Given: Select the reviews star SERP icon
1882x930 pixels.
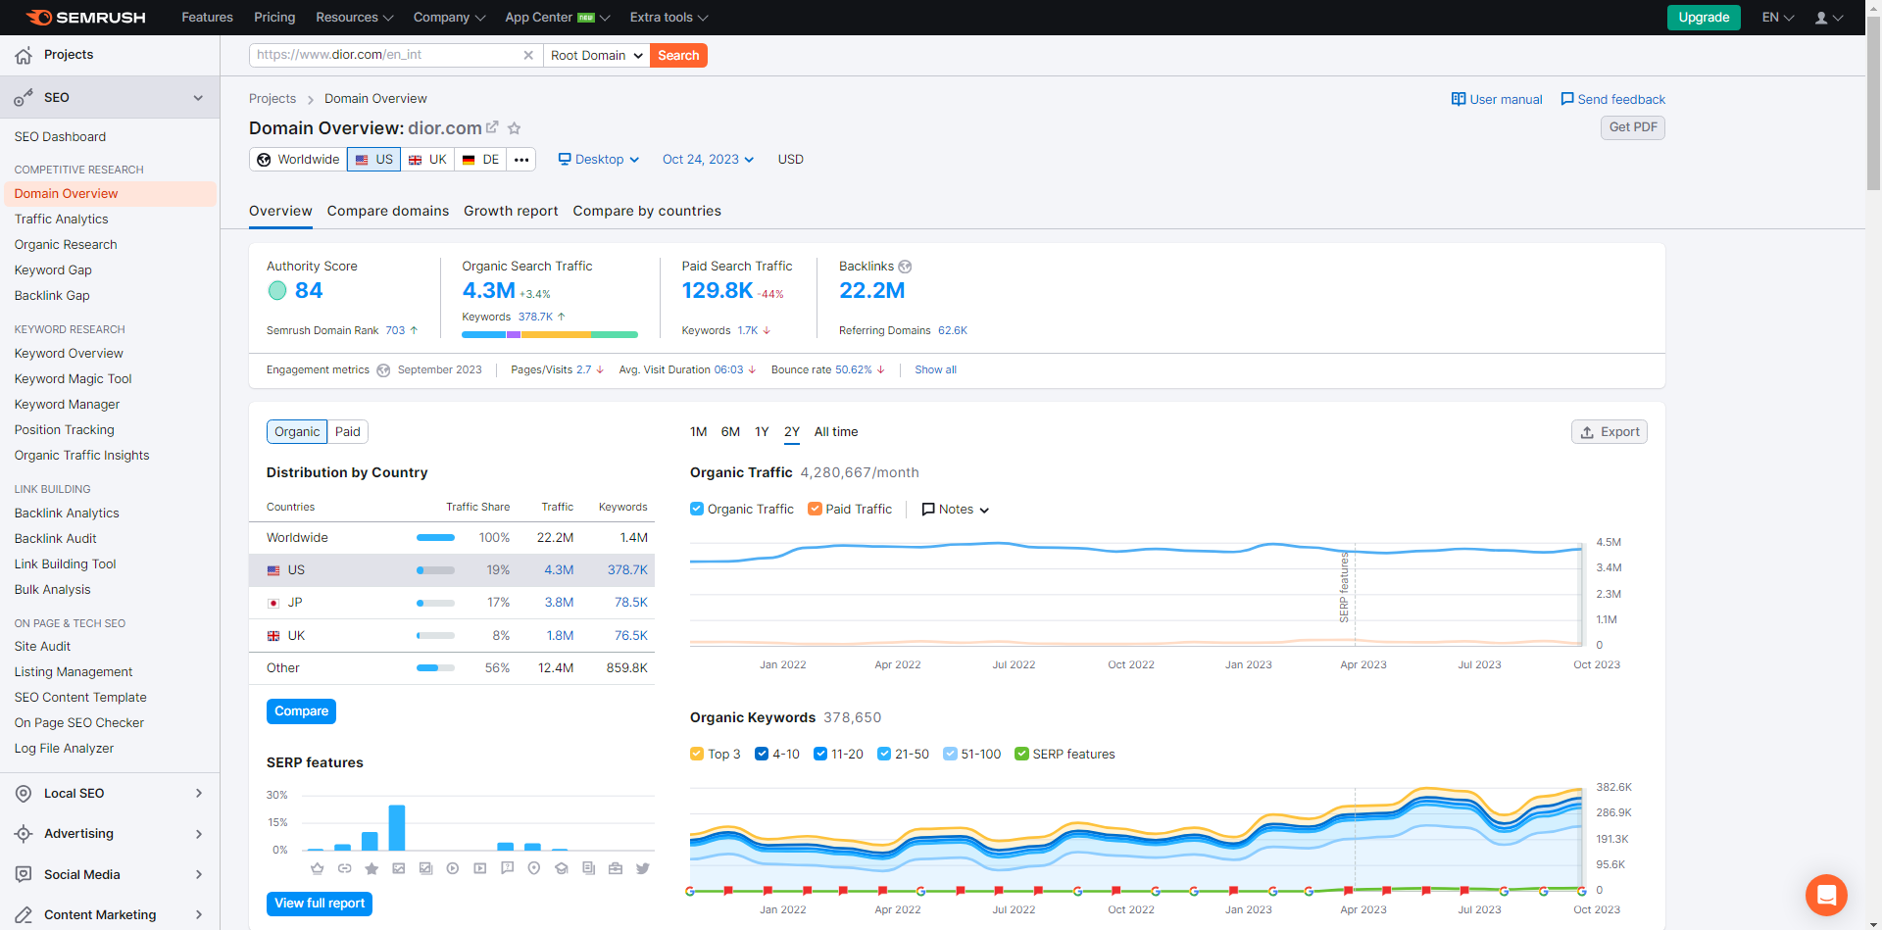Looking at the screenshot, I should (x=371, y=868).
